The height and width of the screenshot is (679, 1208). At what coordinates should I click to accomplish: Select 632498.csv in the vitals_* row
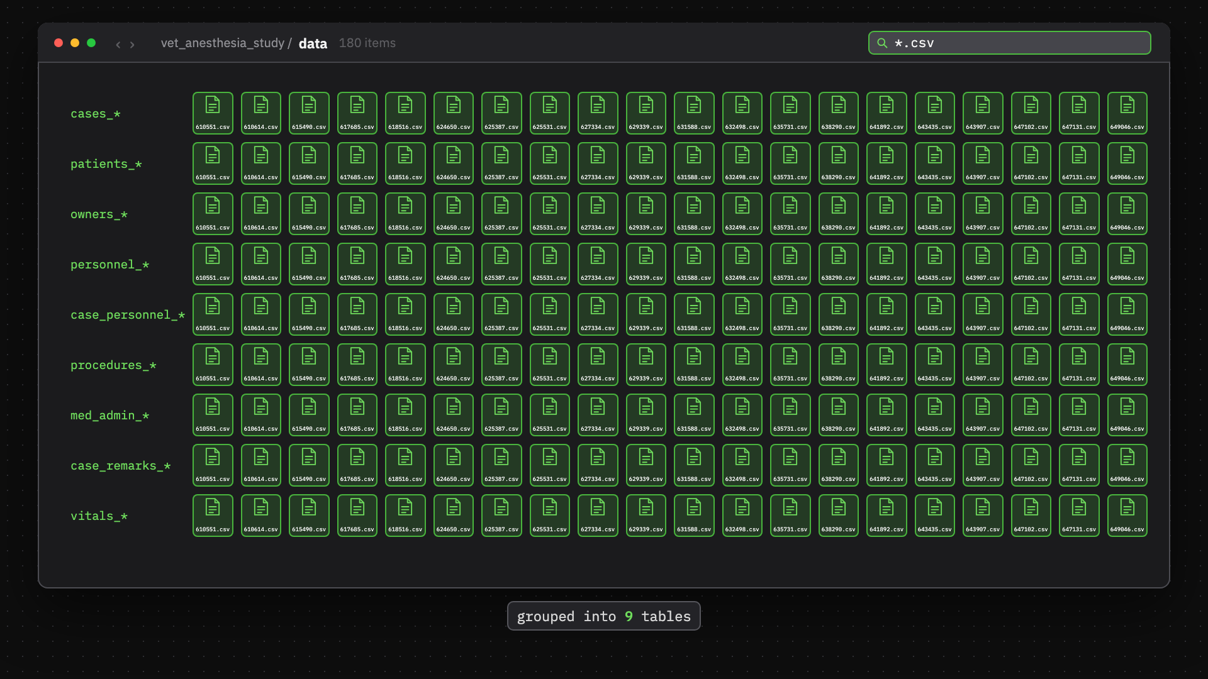[x=742, y=516]
